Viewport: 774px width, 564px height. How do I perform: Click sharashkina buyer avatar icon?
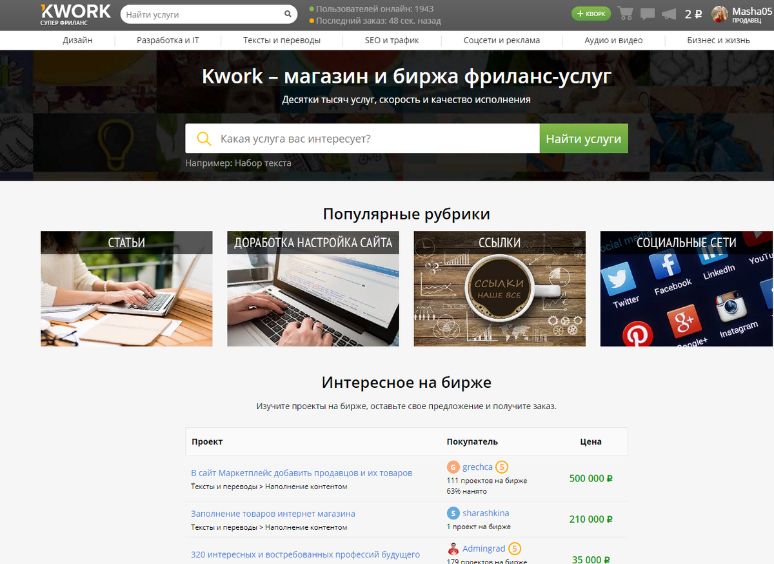pyautogui.click(x=453, y=514)
